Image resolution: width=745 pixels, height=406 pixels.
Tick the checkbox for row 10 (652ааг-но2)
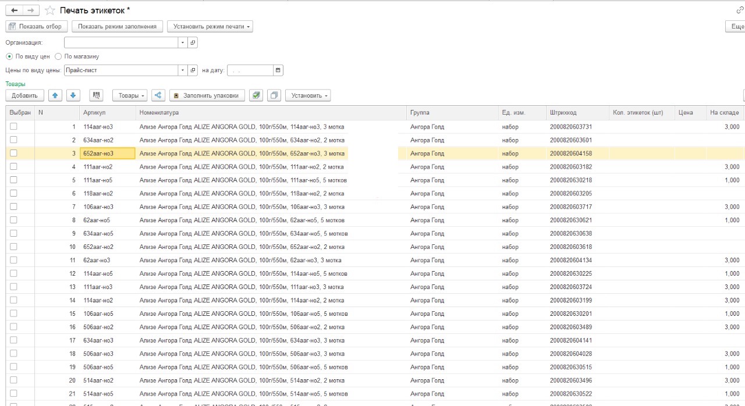[x=13, y=247]
